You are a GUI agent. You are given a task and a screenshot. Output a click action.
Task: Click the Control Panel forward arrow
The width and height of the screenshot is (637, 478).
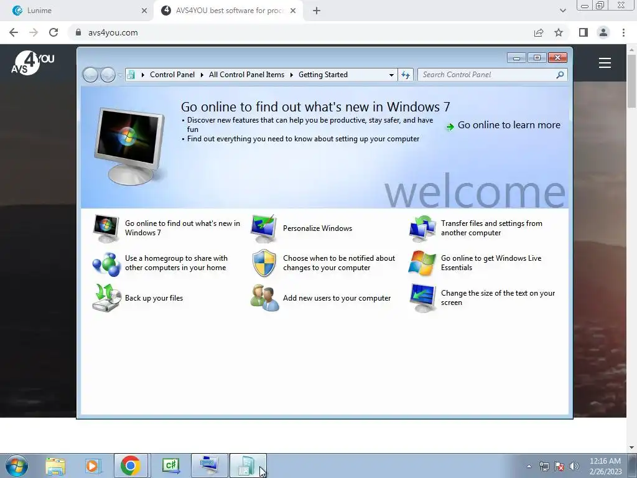(108, 75)
